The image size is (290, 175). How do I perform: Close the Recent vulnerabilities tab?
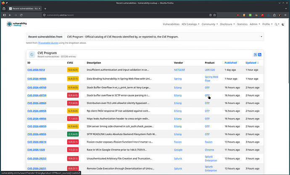[x=40, y=8]
